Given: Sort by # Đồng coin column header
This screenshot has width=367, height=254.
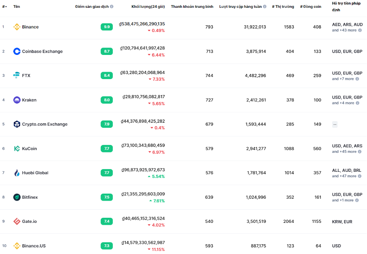Looking at the screenshot, I should click(310, 7).
